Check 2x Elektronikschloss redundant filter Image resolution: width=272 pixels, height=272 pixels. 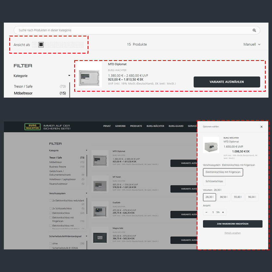(x=51, y=200)
